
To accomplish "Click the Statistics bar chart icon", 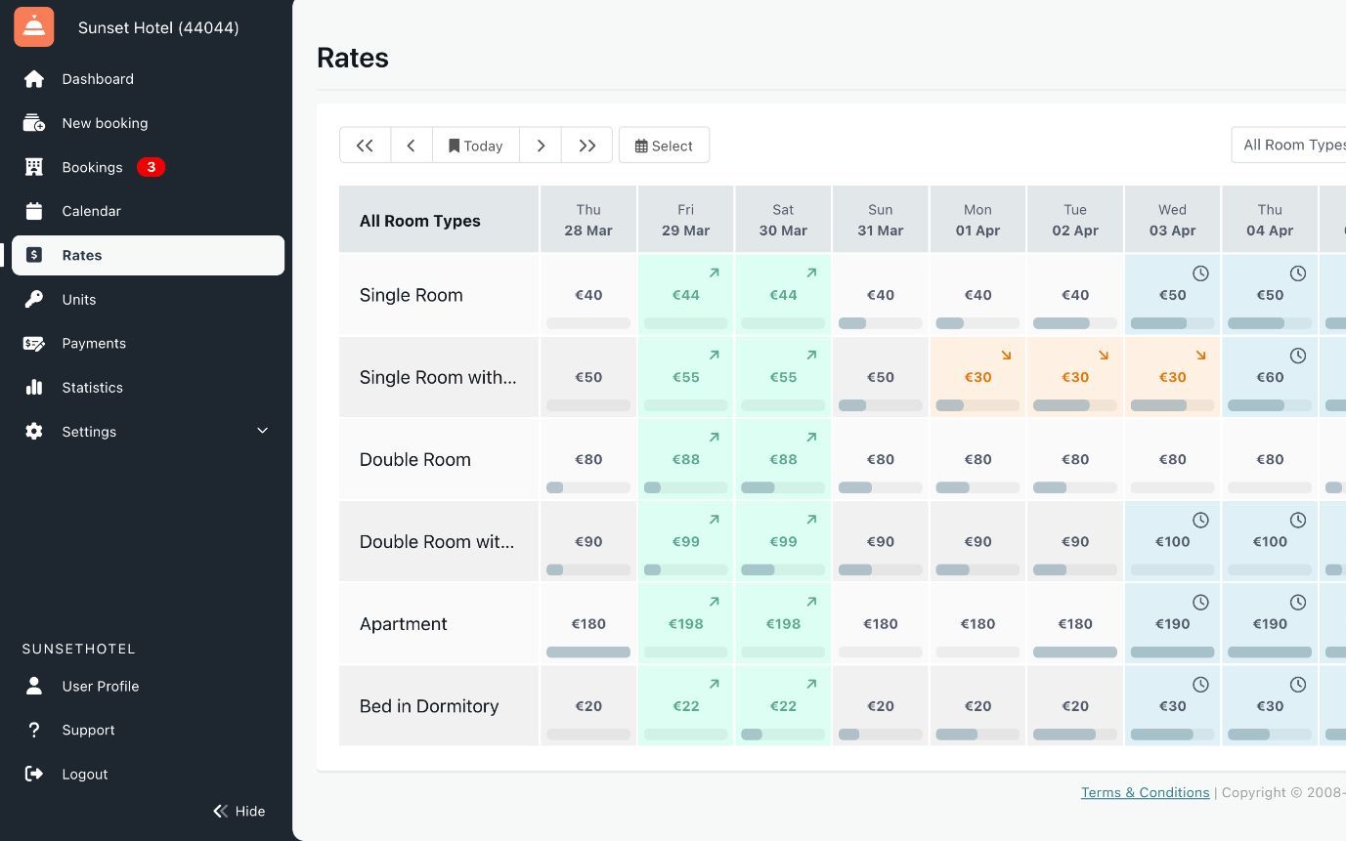I will (34, 388).
